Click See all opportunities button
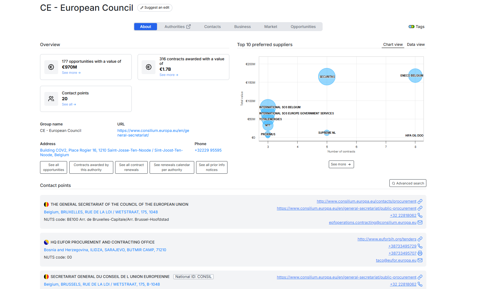487x289 pixels. click(x=54, y=167)
